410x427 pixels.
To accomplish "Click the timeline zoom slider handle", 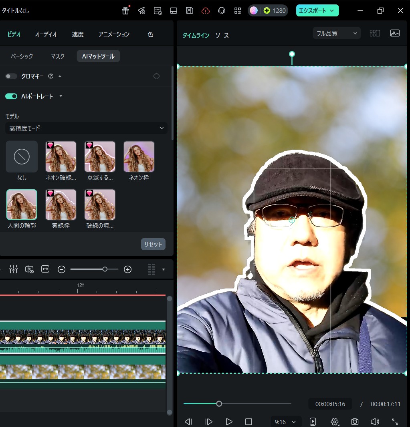I will tap(105, 269).
